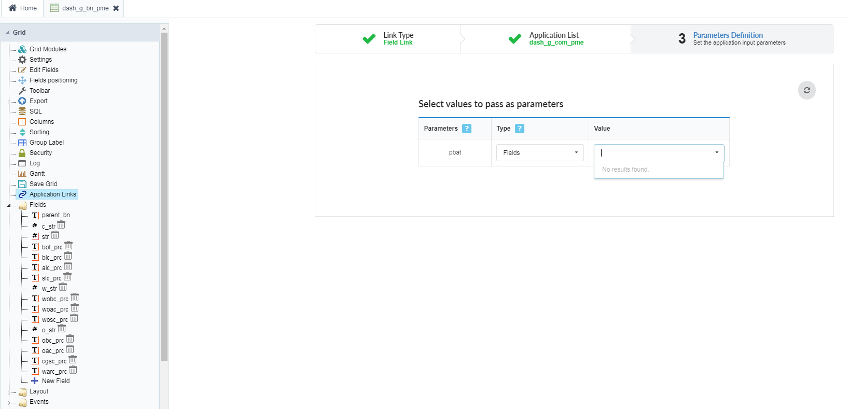The image size is (849, 409).
Task: Go to the Application List step
Action: click(546, 39)
